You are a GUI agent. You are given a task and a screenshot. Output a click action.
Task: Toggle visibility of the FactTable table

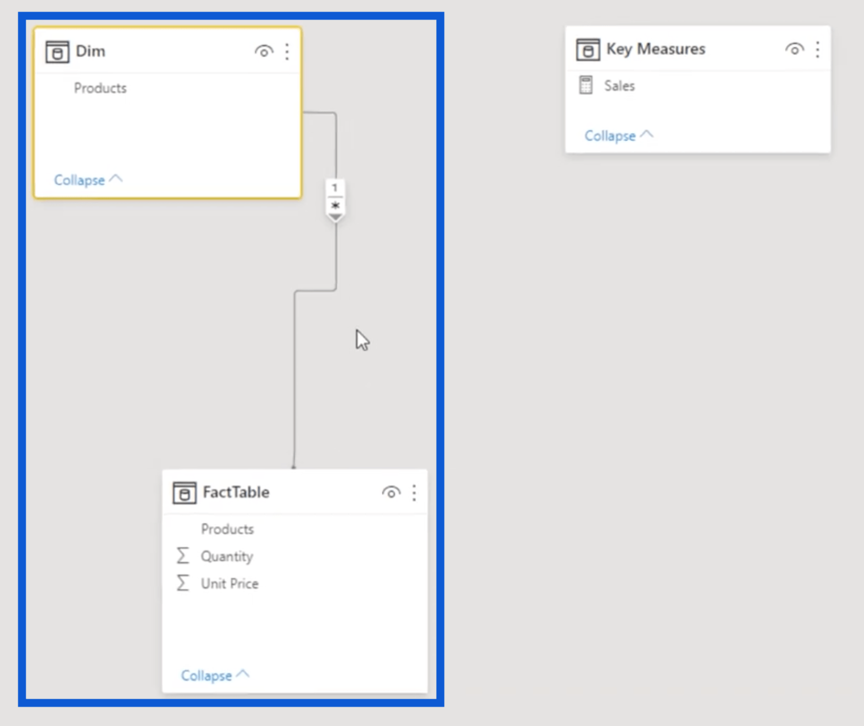click(391, 493)
